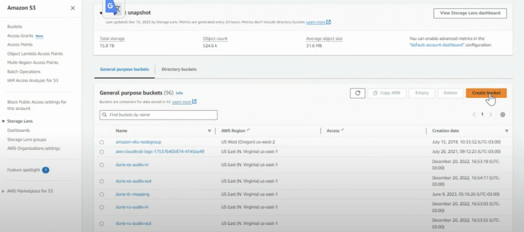Open Block Public Access settings for this account

tap(37, 105)
